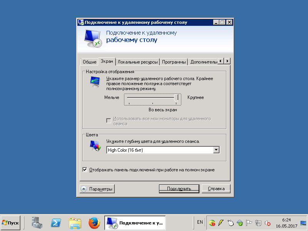308x231 pixels.
Task: Launch PowerShell from the taskbar
Action: click(56, 223)
